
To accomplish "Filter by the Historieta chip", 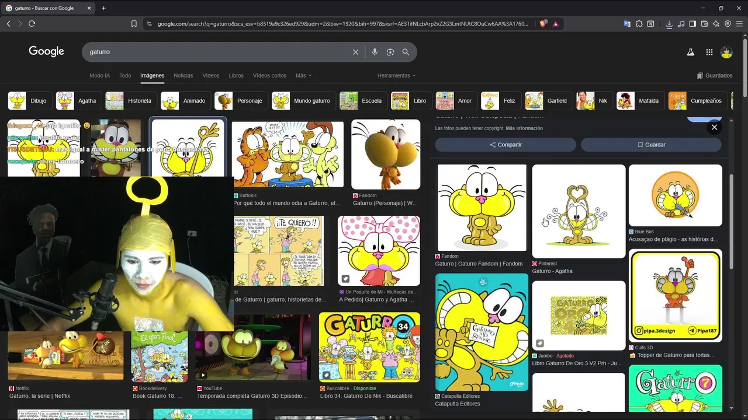I will click(131, 100).
